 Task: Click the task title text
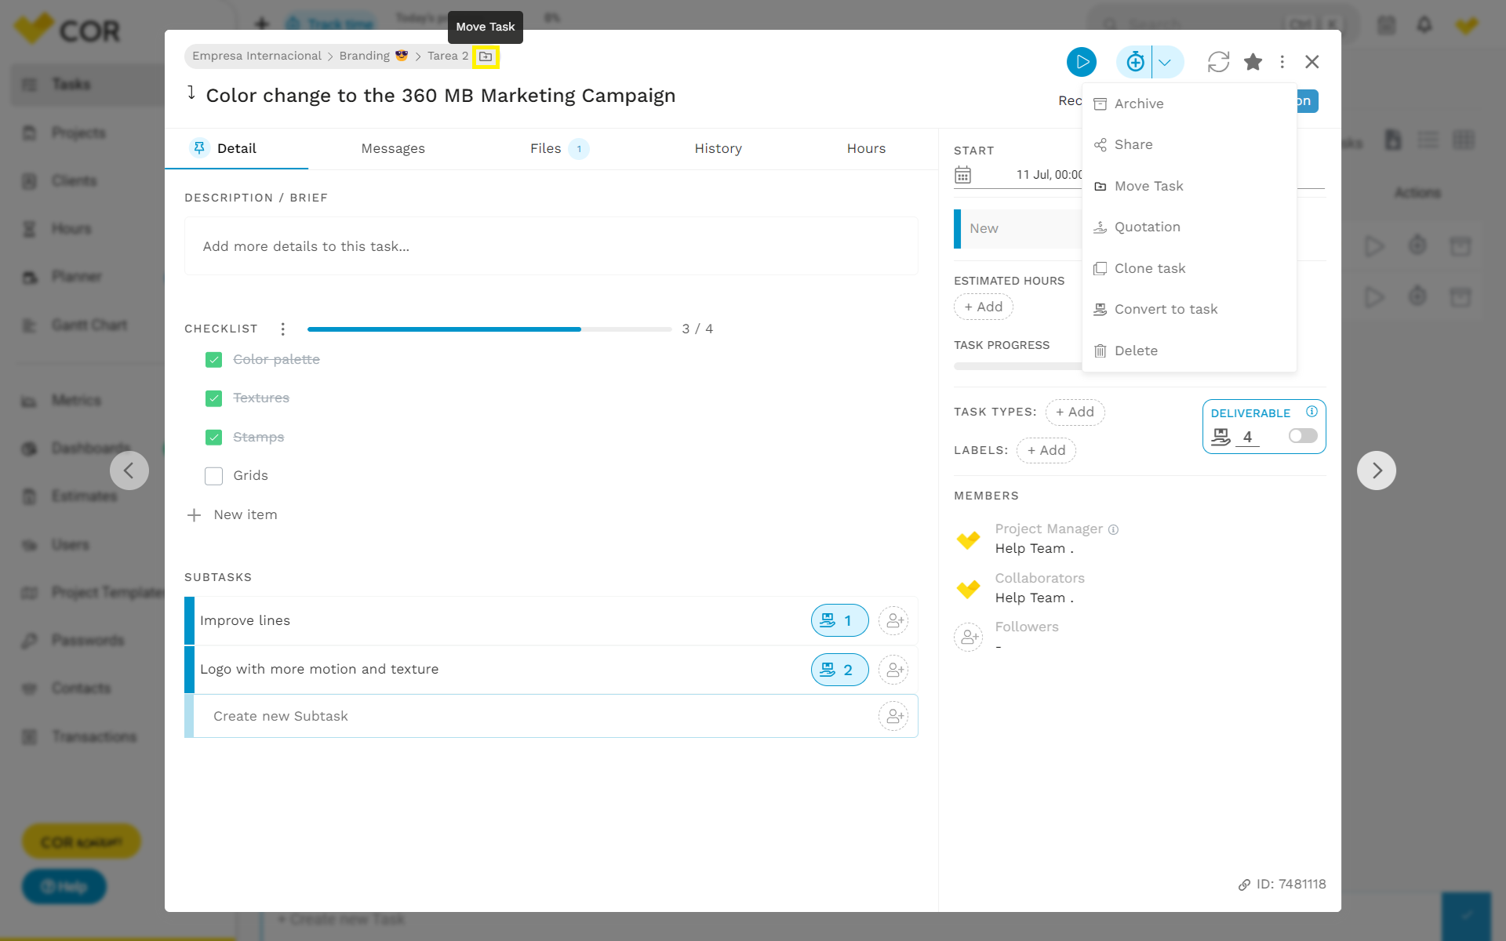[441, 96]
